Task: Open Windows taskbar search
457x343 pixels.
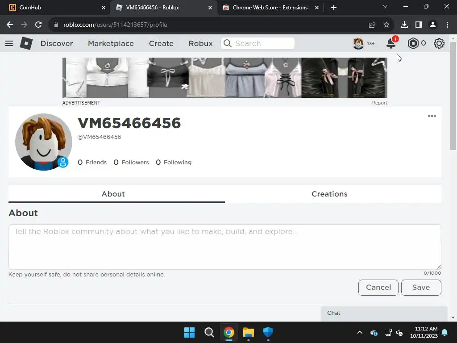Action: tap(209, 332)
